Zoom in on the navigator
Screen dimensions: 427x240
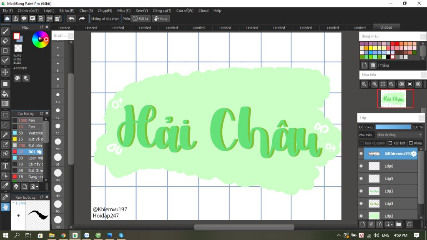(374, 84)
